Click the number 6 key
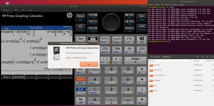The image size is (214, 106). 128,81
